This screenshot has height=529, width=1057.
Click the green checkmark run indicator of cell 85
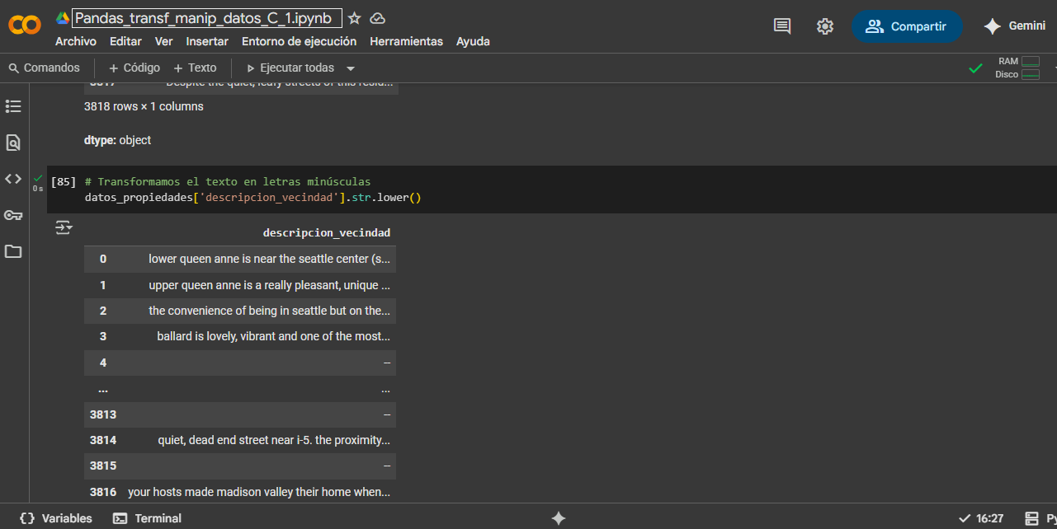pos(38,177)
